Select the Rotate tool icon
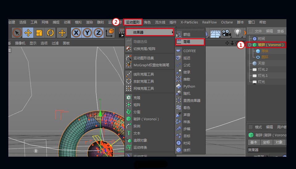 coord(50,33)
